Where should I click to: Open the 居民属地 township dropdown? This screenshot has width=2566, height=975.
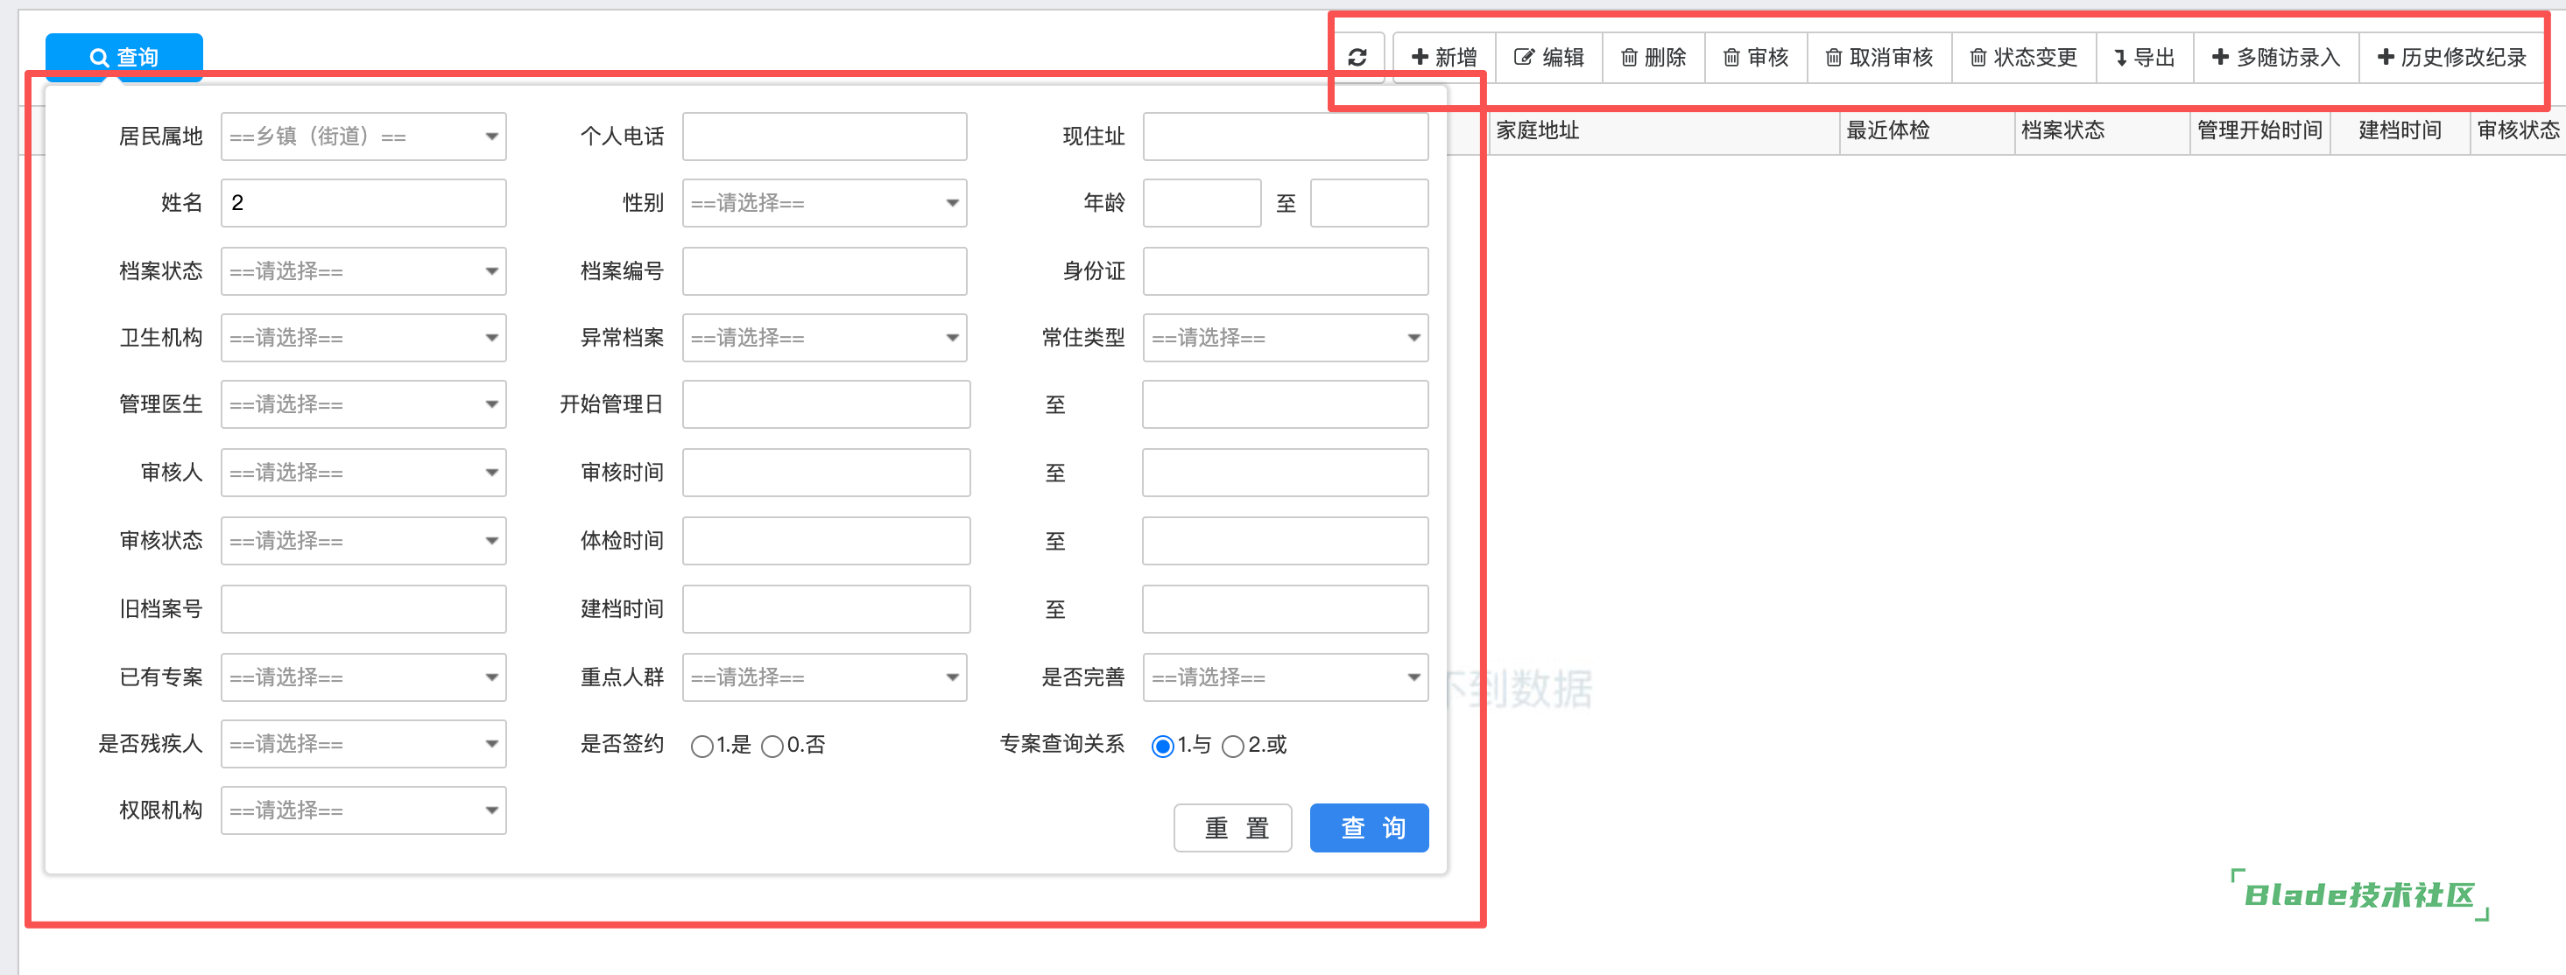[x=363, y=137]
